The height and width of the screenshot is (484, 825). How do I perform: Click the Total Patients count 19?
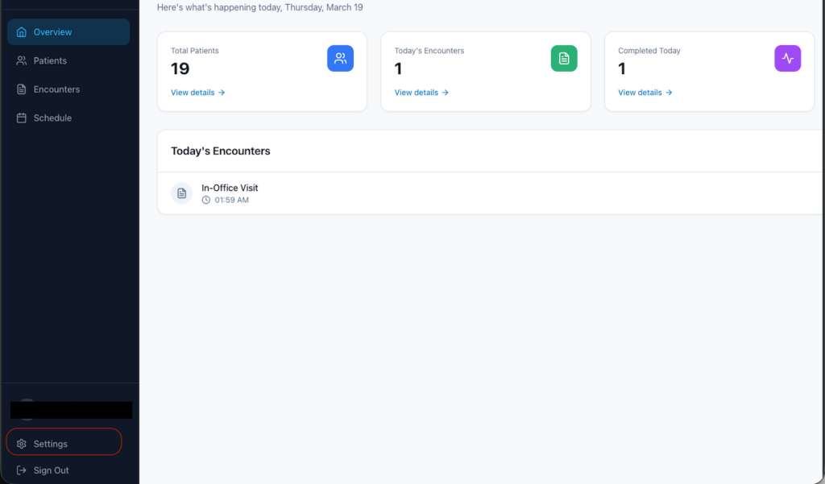coord(180,69)
